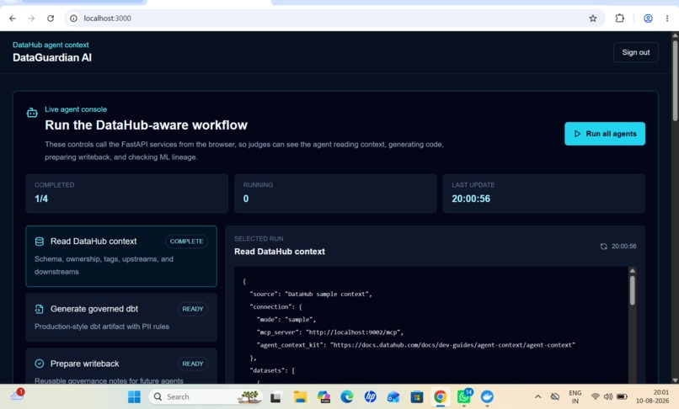Select the Generate governed dbt agent card
The height and width of the screenshot is (409, 679).
tap(121, 317)
